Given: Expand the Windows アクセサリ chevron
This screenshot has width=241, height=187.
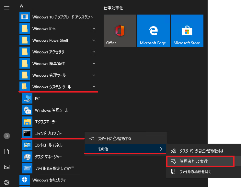Looking at the screenshot, I should click(x=94, y=52).
